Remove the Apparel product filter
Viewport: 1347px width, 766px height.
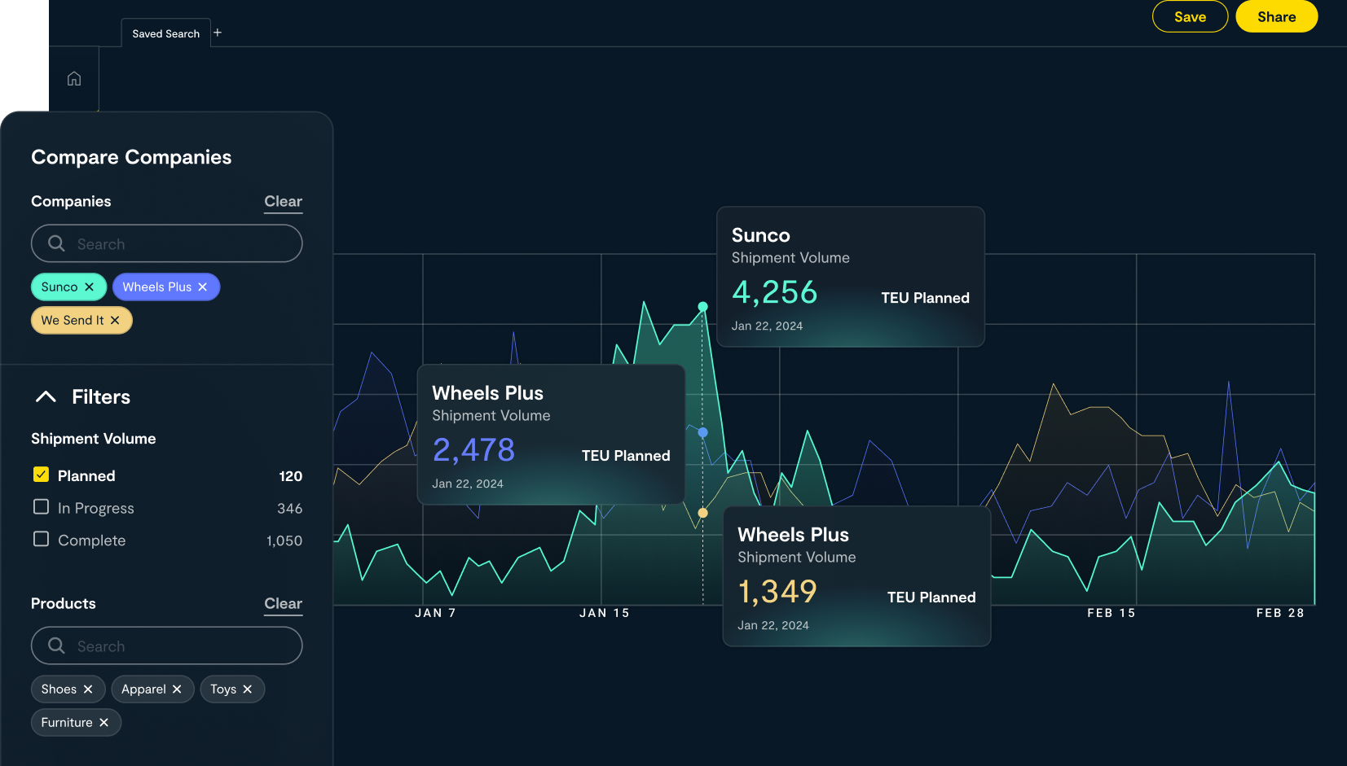click(x=178, y=689)
